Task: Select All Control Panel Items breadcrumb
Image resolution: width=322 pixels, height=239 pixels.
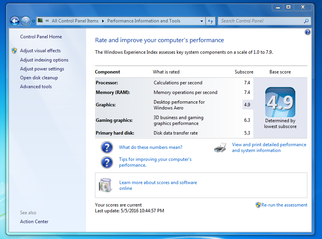Action: pos(75,21)
